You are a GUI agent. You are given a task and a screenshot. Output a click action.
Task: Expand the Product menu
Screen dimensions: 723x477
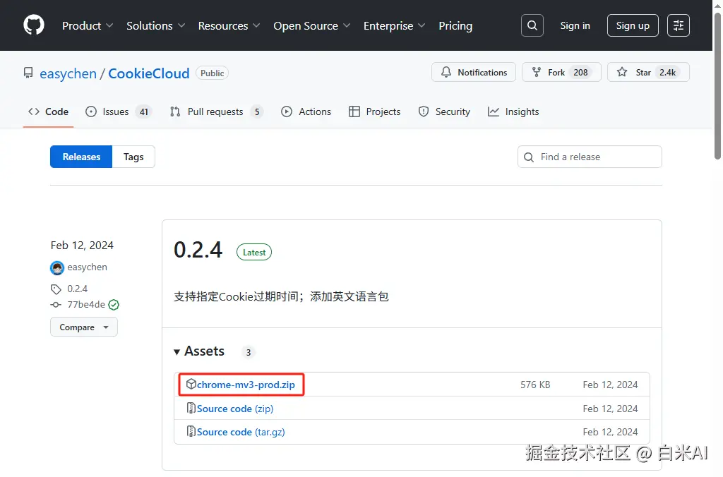[x=88, y=26]
